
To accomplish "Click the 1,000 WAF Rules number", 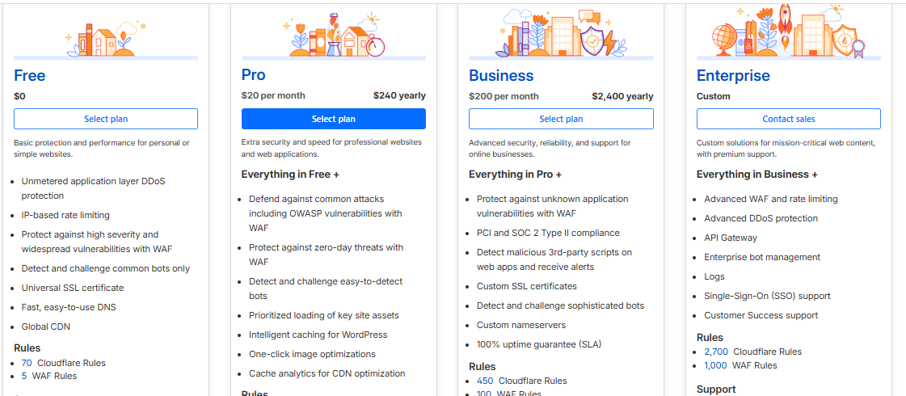I will [x=715, y=365].
